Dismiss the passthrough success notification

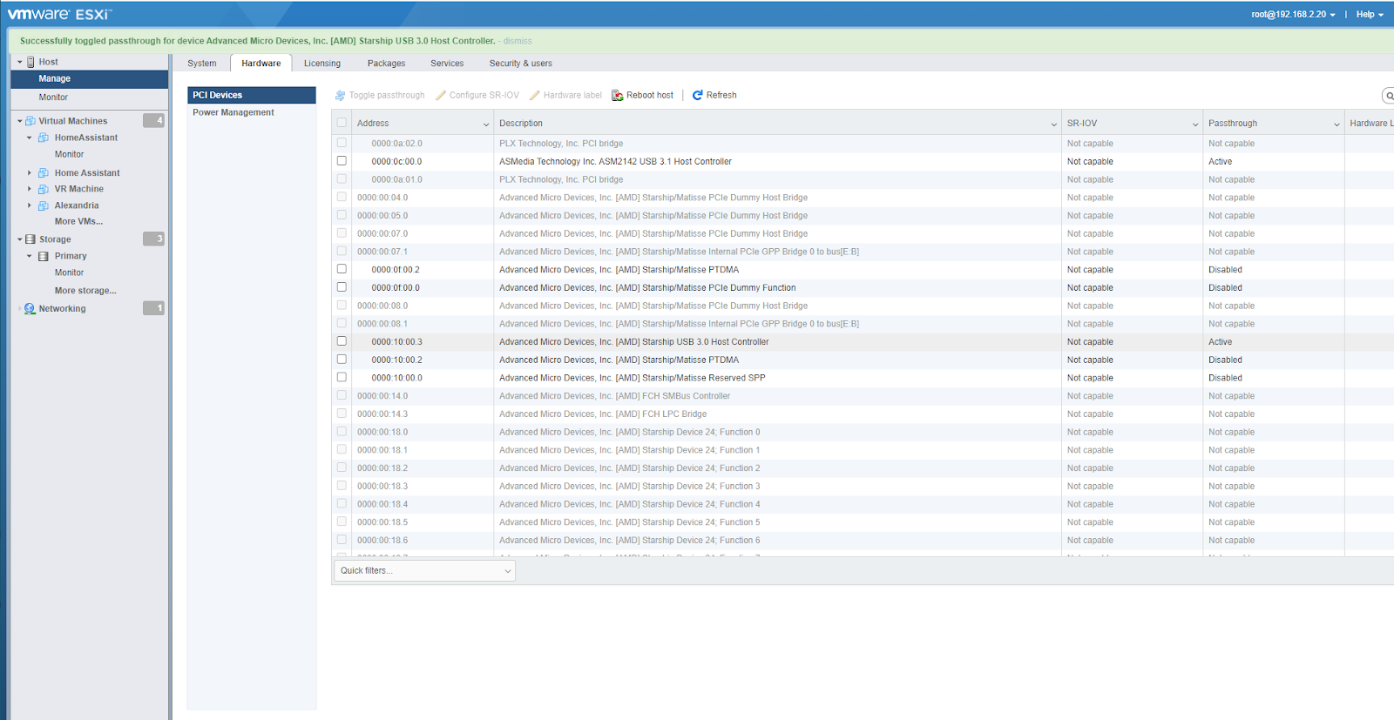[518, 41]
